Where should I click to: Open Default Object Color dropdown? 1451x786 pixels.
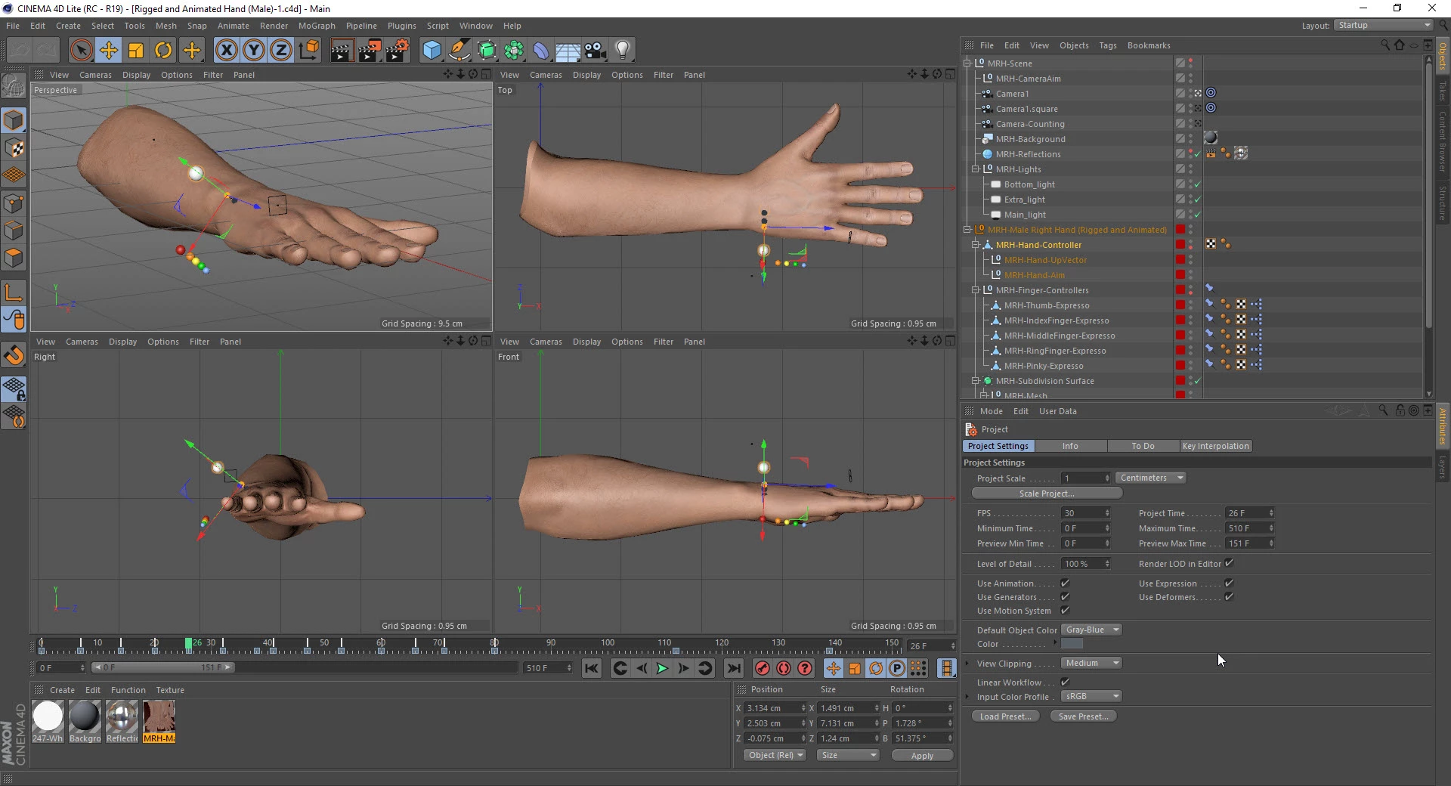(x=1091, y=630)
